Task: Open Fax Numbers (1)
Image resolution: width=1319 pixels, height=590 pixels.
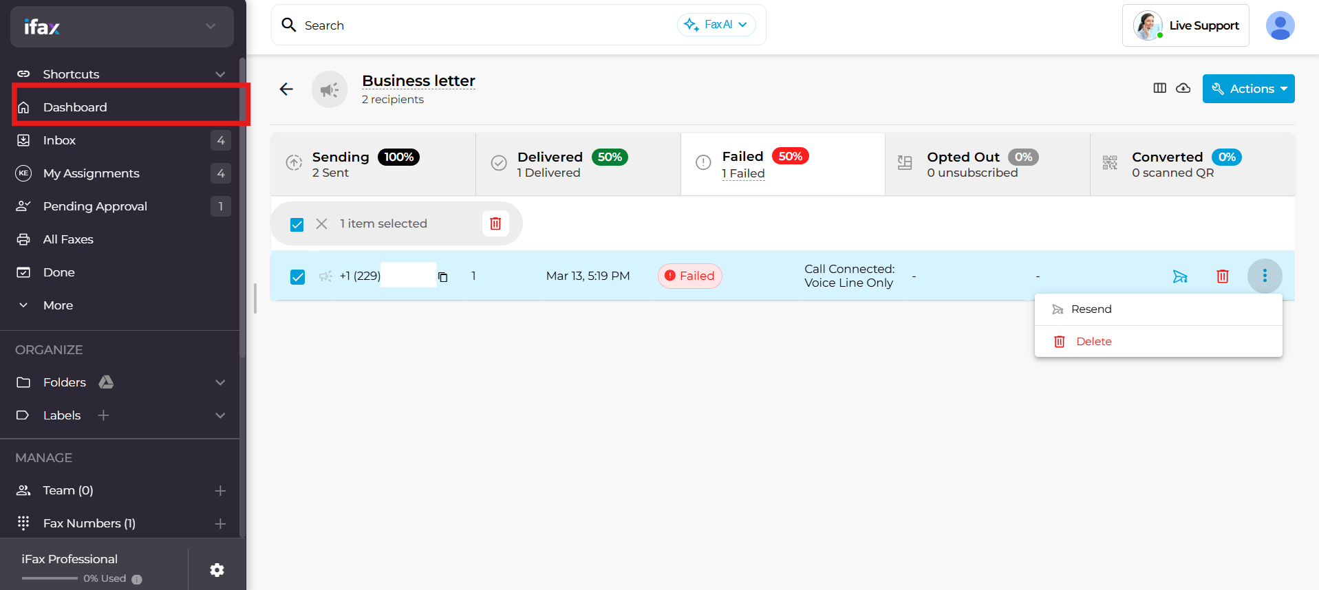Action: (89, 523)
